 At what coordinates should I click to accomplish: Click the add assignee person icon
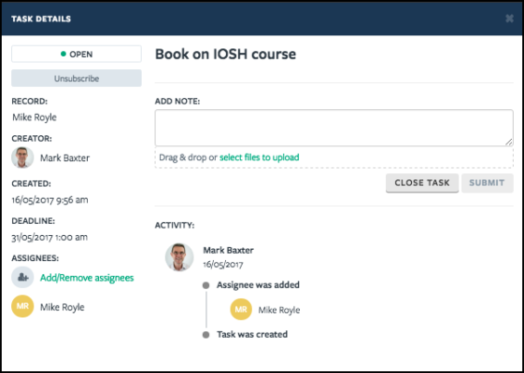click(x=22, y=277)
